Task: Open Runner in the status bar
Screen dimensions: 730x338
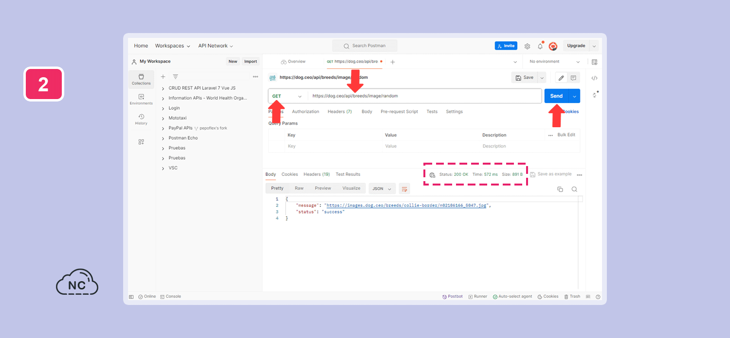Action: click(x=478, y=297)
